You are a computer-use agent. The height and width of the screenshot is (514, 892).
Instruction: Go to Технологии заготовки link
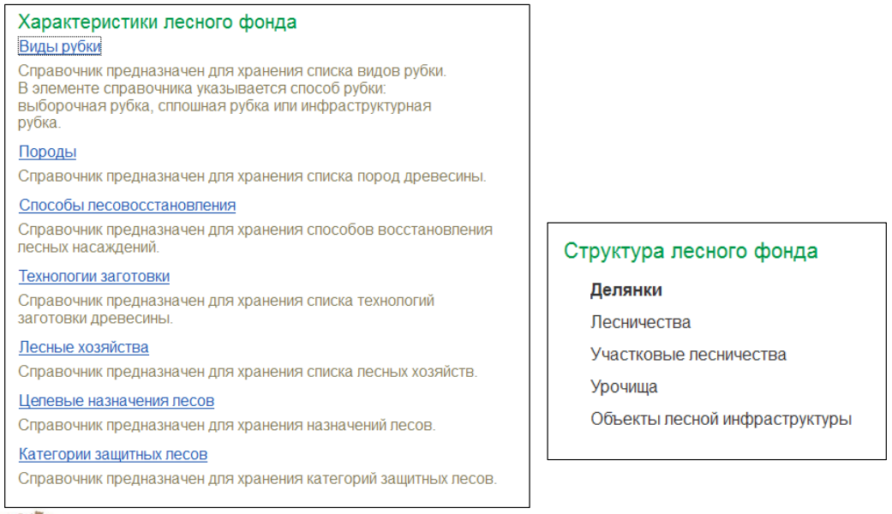click(x=94, y=277)
